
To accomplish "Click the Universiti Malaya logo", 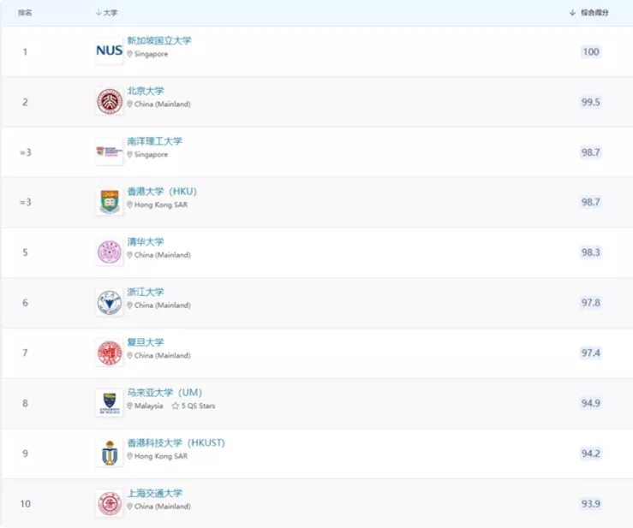I will (109, 403).
